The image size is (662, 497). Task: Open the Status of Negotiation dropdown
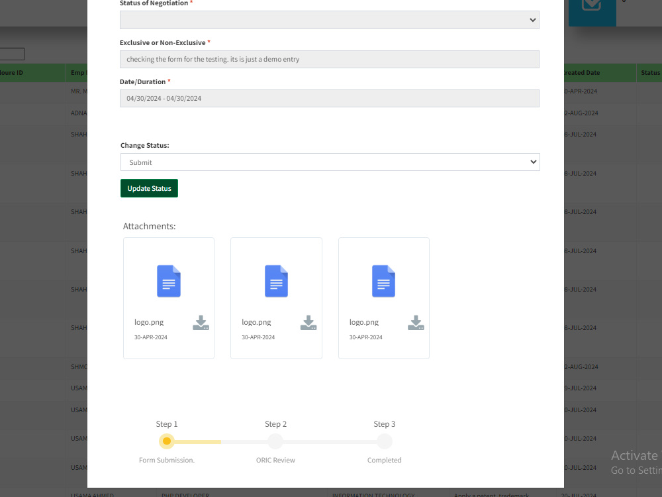click(x=329, y=20)
